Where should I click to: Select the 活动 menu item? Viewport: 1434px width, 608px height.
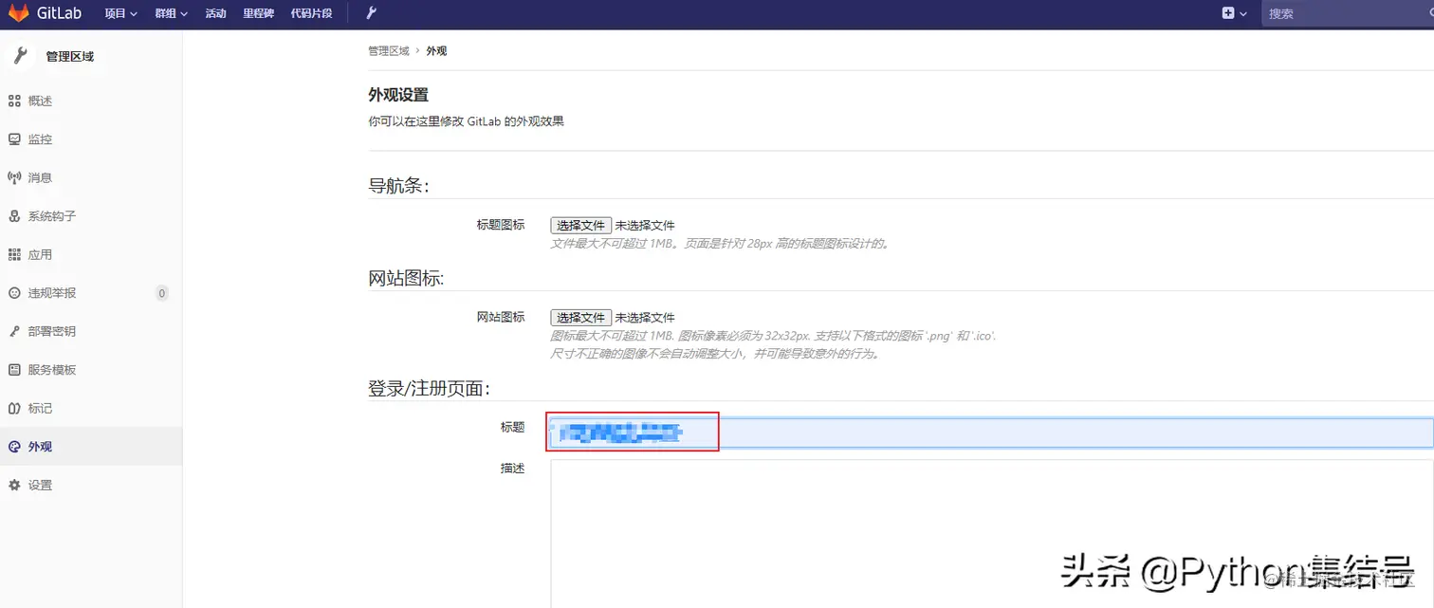pyautogui.click(x=215, y=13)
